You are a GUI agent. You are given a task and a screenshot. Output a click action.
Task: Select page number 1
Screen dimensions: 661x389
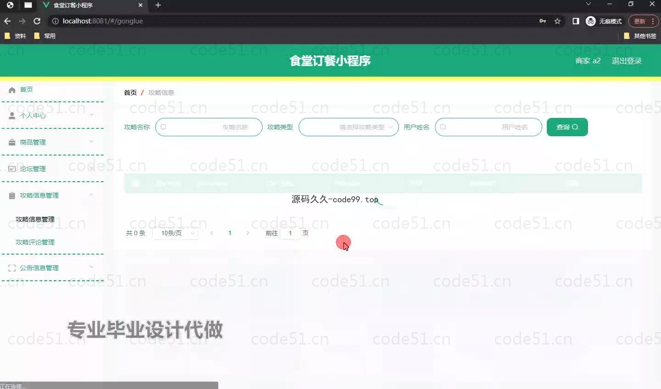click(x=230, y=233)
